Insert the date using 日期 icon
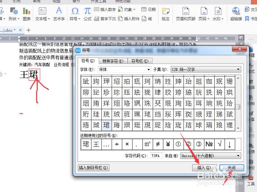This screenshot has width=257, height=192. click(148, 9)
